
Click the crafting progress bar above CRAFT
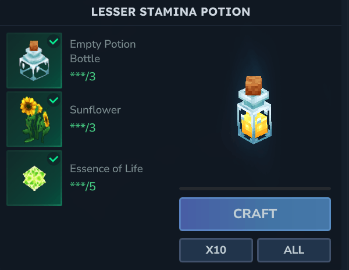255,189
